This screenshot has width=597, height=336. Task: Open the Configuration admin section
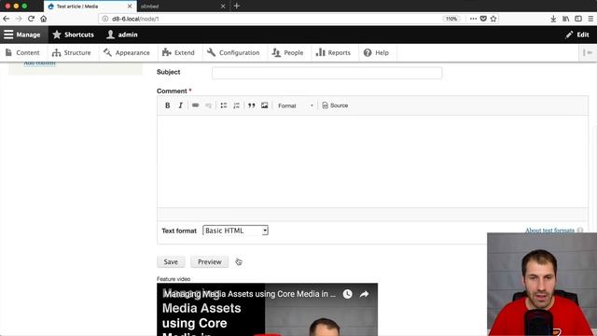click(233, 52)
